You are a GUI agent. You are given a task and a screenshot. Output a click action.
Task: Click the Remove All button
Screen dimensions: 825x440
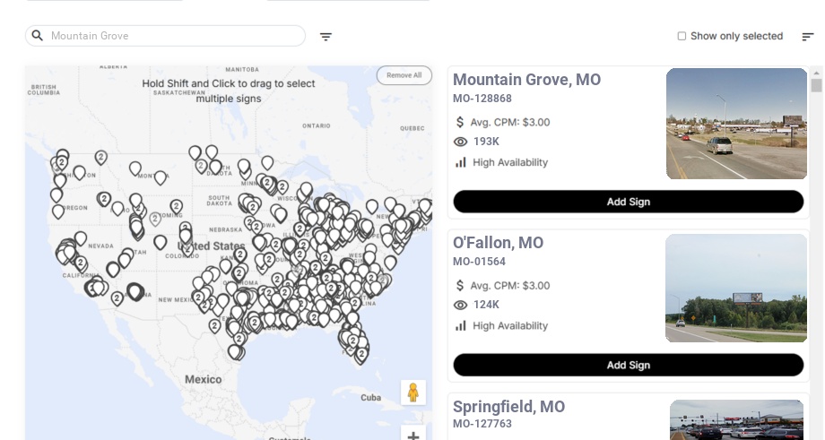coord(404,75)
